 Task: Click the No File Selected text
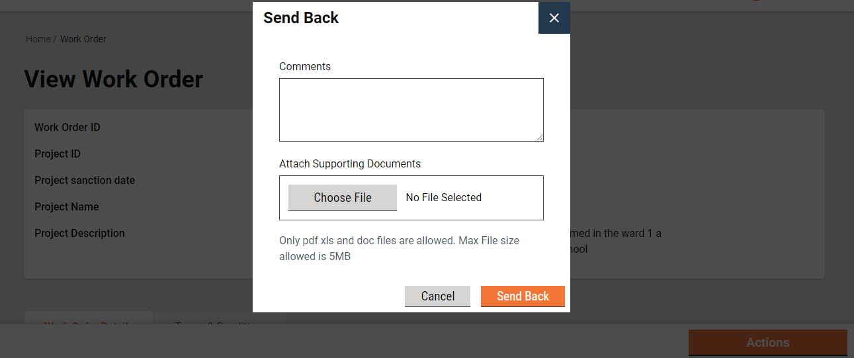coord(443,198)
